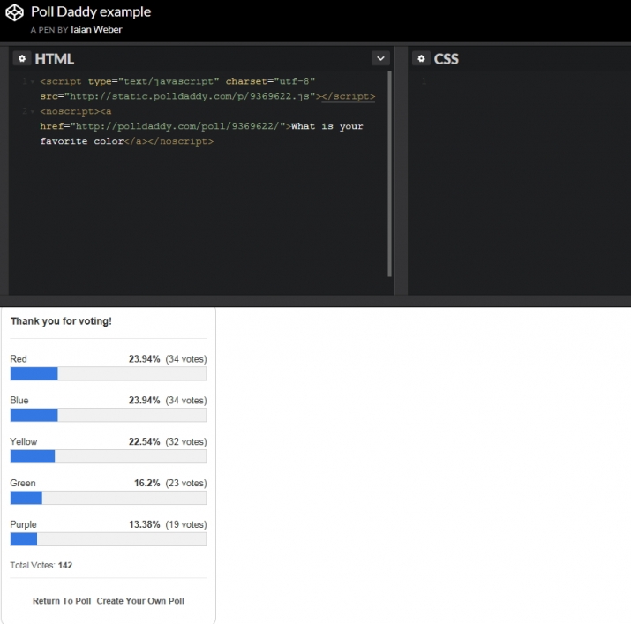Click the polldaddy.com href code line

(201, 126)
